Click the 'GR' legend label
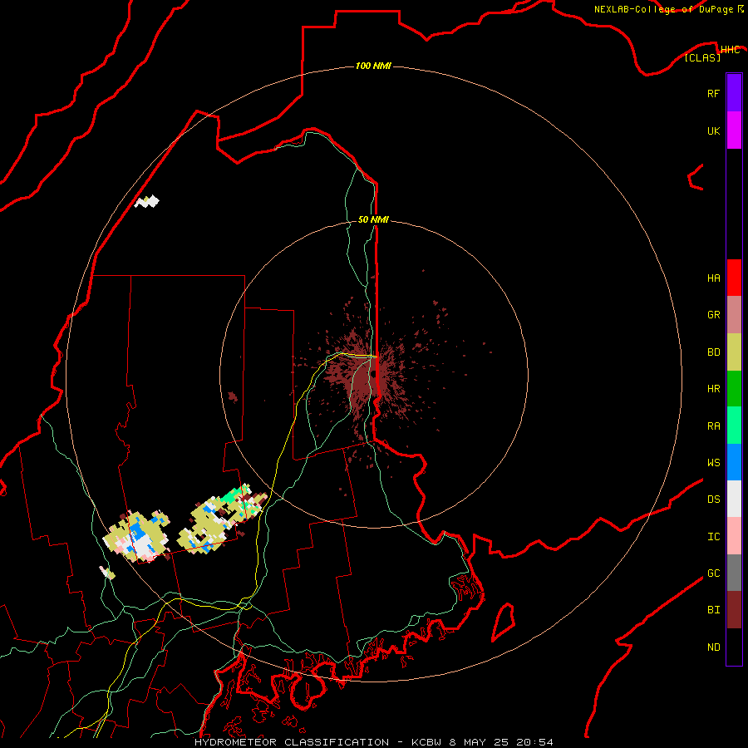This screenshot has height=748, width=748. tap(713, 315)
